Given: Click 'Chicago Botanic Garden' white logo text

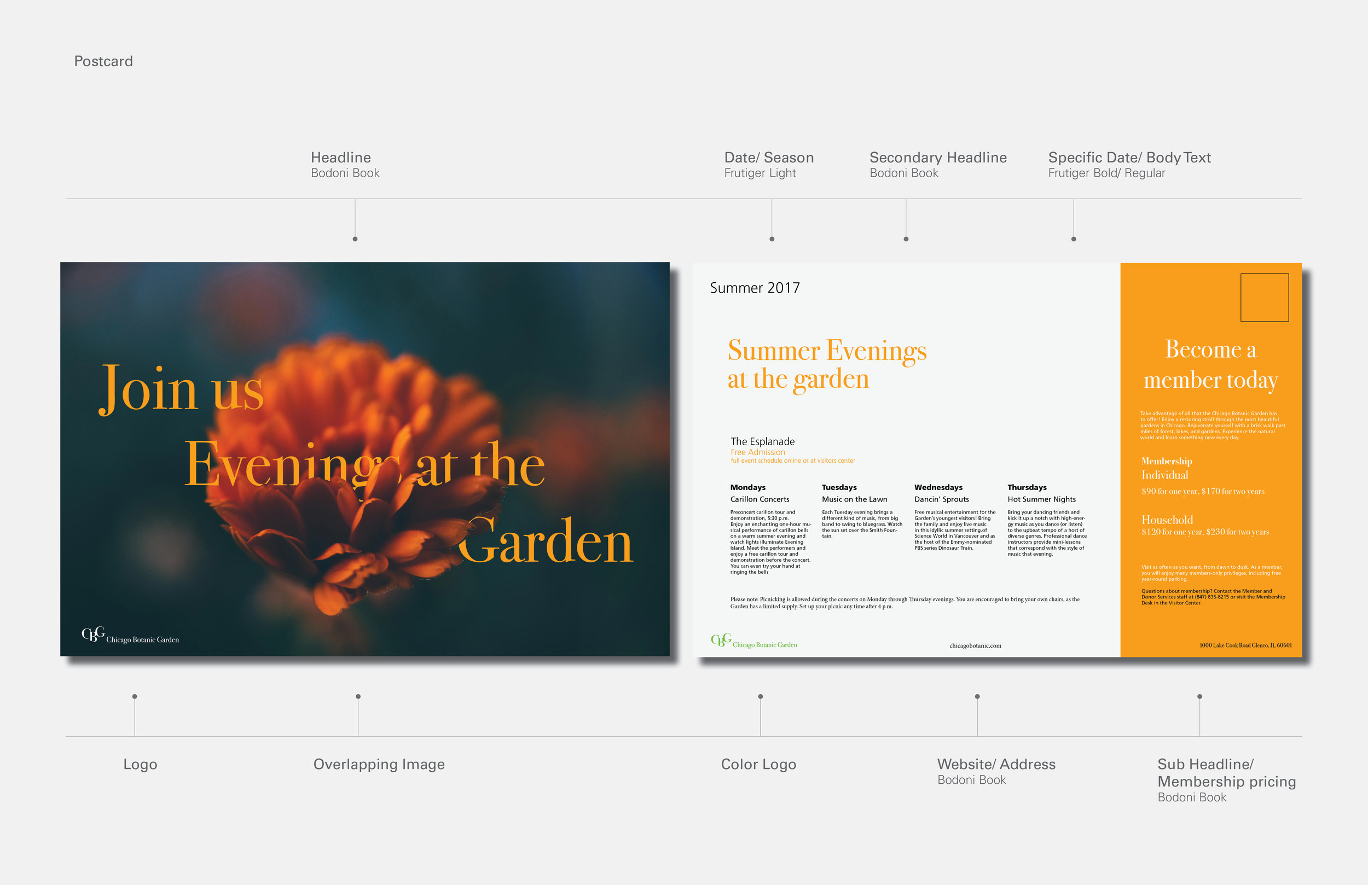Looking at the screenshot, I should pos(143,639).
